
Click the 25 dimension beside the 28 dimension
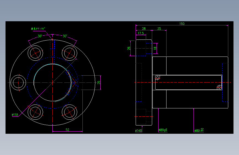159,28
